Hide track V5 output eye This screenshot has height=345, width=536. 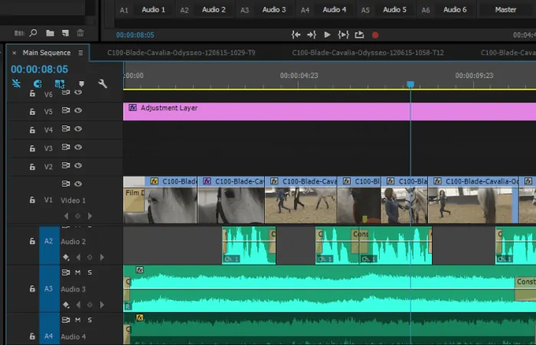78,110
